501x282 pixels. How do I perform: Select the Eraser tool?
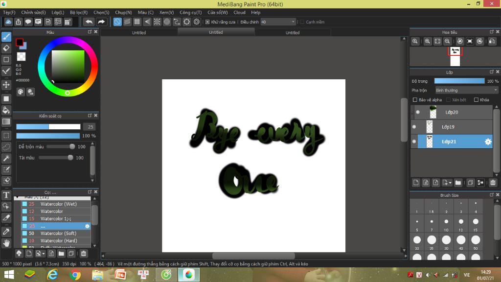pos(6,48)
